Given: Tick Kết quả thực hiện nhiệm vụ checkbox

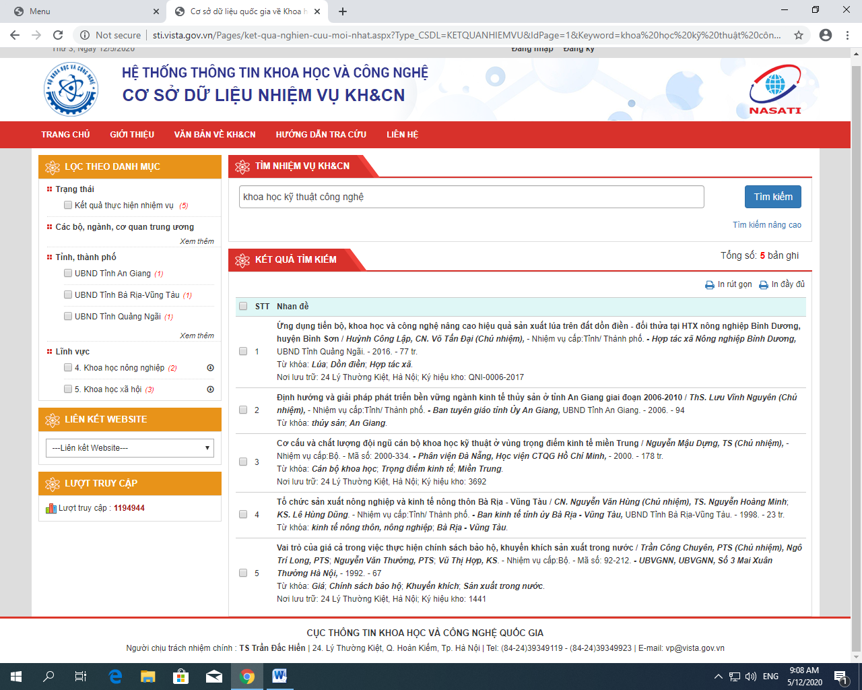Looking at the screenshot, I should (x=68, y=205).
